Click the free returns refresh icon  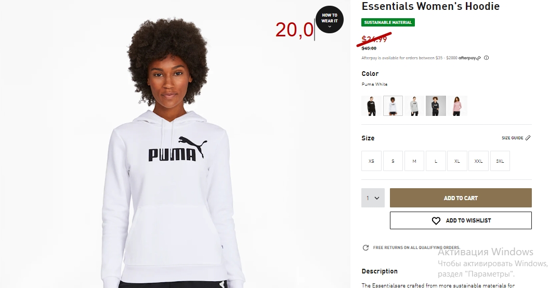(x=365, y=248)
